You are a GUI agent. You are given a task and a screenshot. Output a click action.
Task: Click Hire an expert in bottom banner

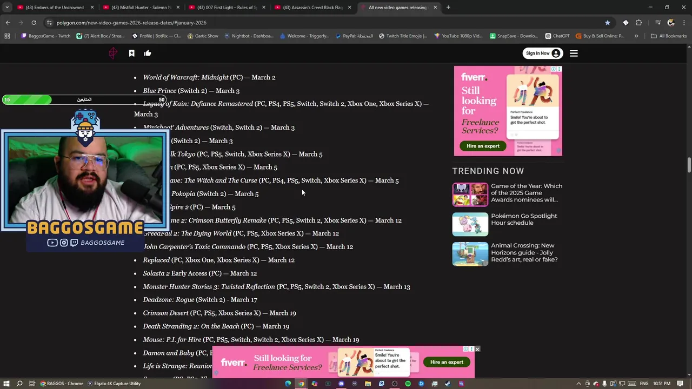pos(447,362)
